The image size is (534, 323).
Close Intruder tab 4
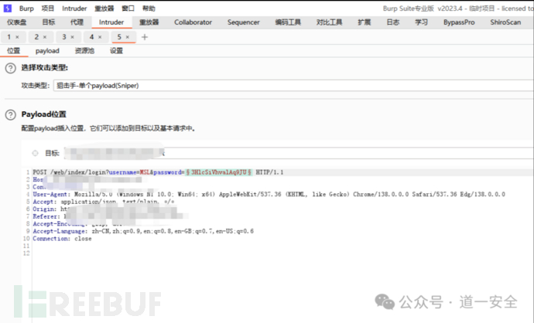point(100,37)
